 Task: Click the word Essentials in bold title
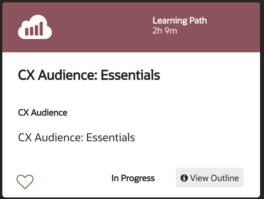point(130,75)
